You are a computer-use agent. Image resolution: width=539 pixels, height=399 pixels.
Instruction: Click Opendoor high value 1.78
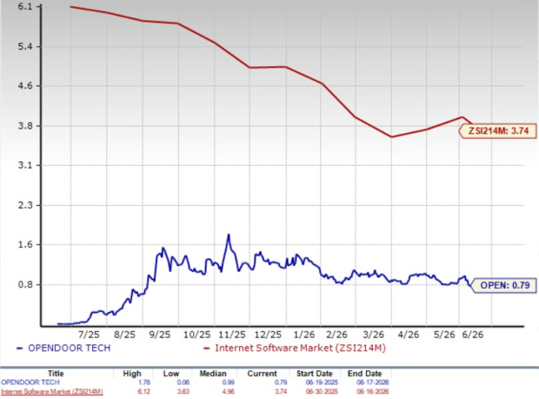(144, 382)
